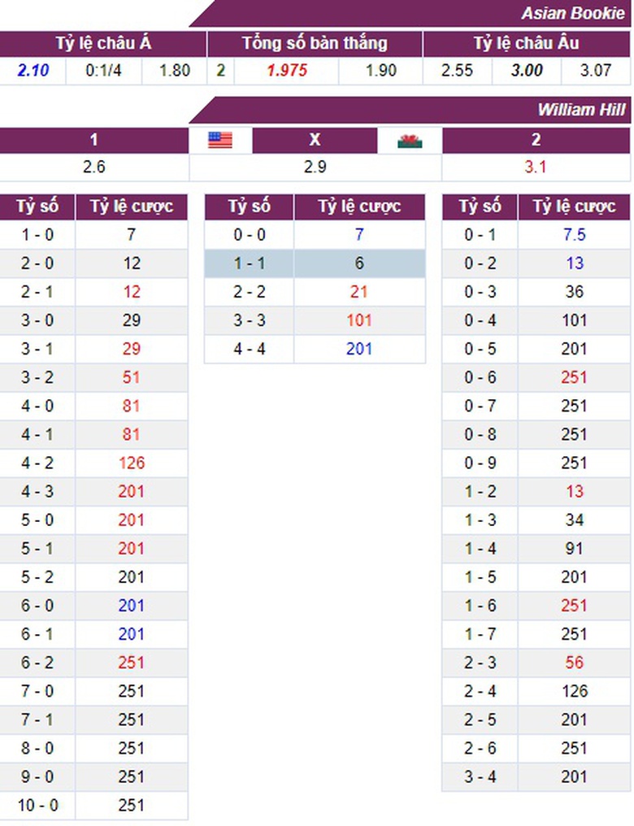The image size is (634, 826).
Task: Click the William Hill home odds 2.6
Action: pos(94,167)
